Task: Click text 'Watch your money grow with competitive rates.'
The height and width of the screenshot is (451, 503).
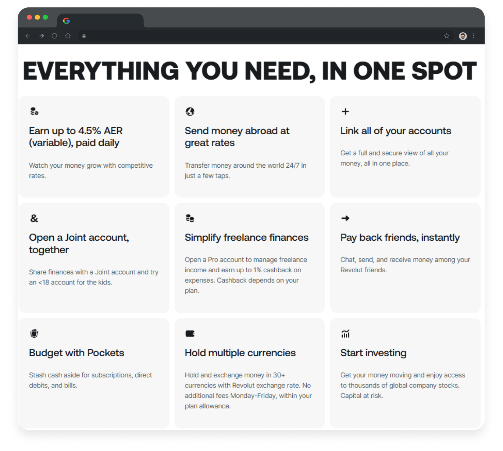Action: 91,171
